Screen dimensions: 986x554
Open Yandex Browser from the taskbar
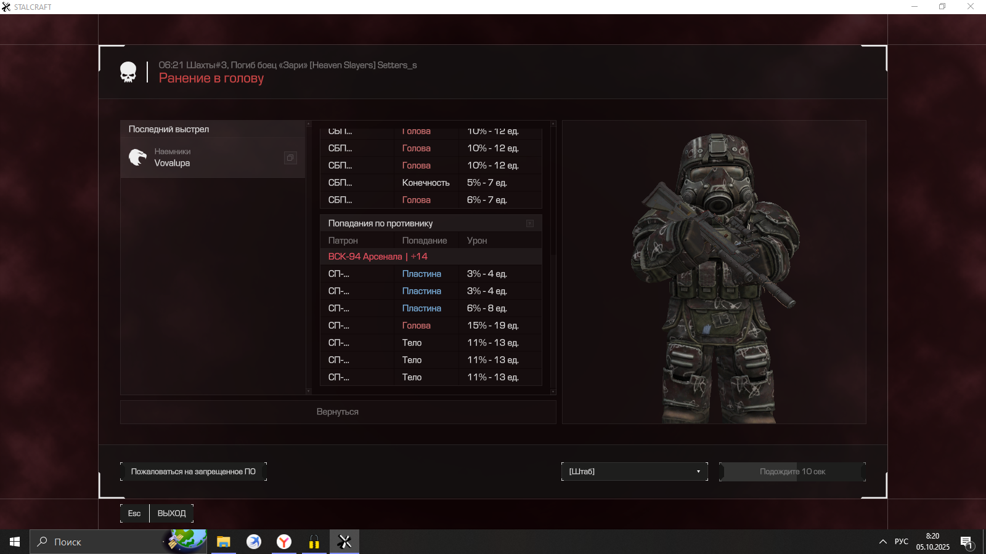(x=283, y=542)
